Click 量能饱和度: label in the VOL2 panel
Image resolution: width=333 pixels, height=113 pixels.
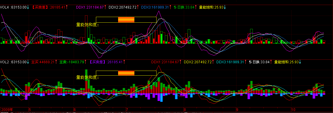pos(88,77)
